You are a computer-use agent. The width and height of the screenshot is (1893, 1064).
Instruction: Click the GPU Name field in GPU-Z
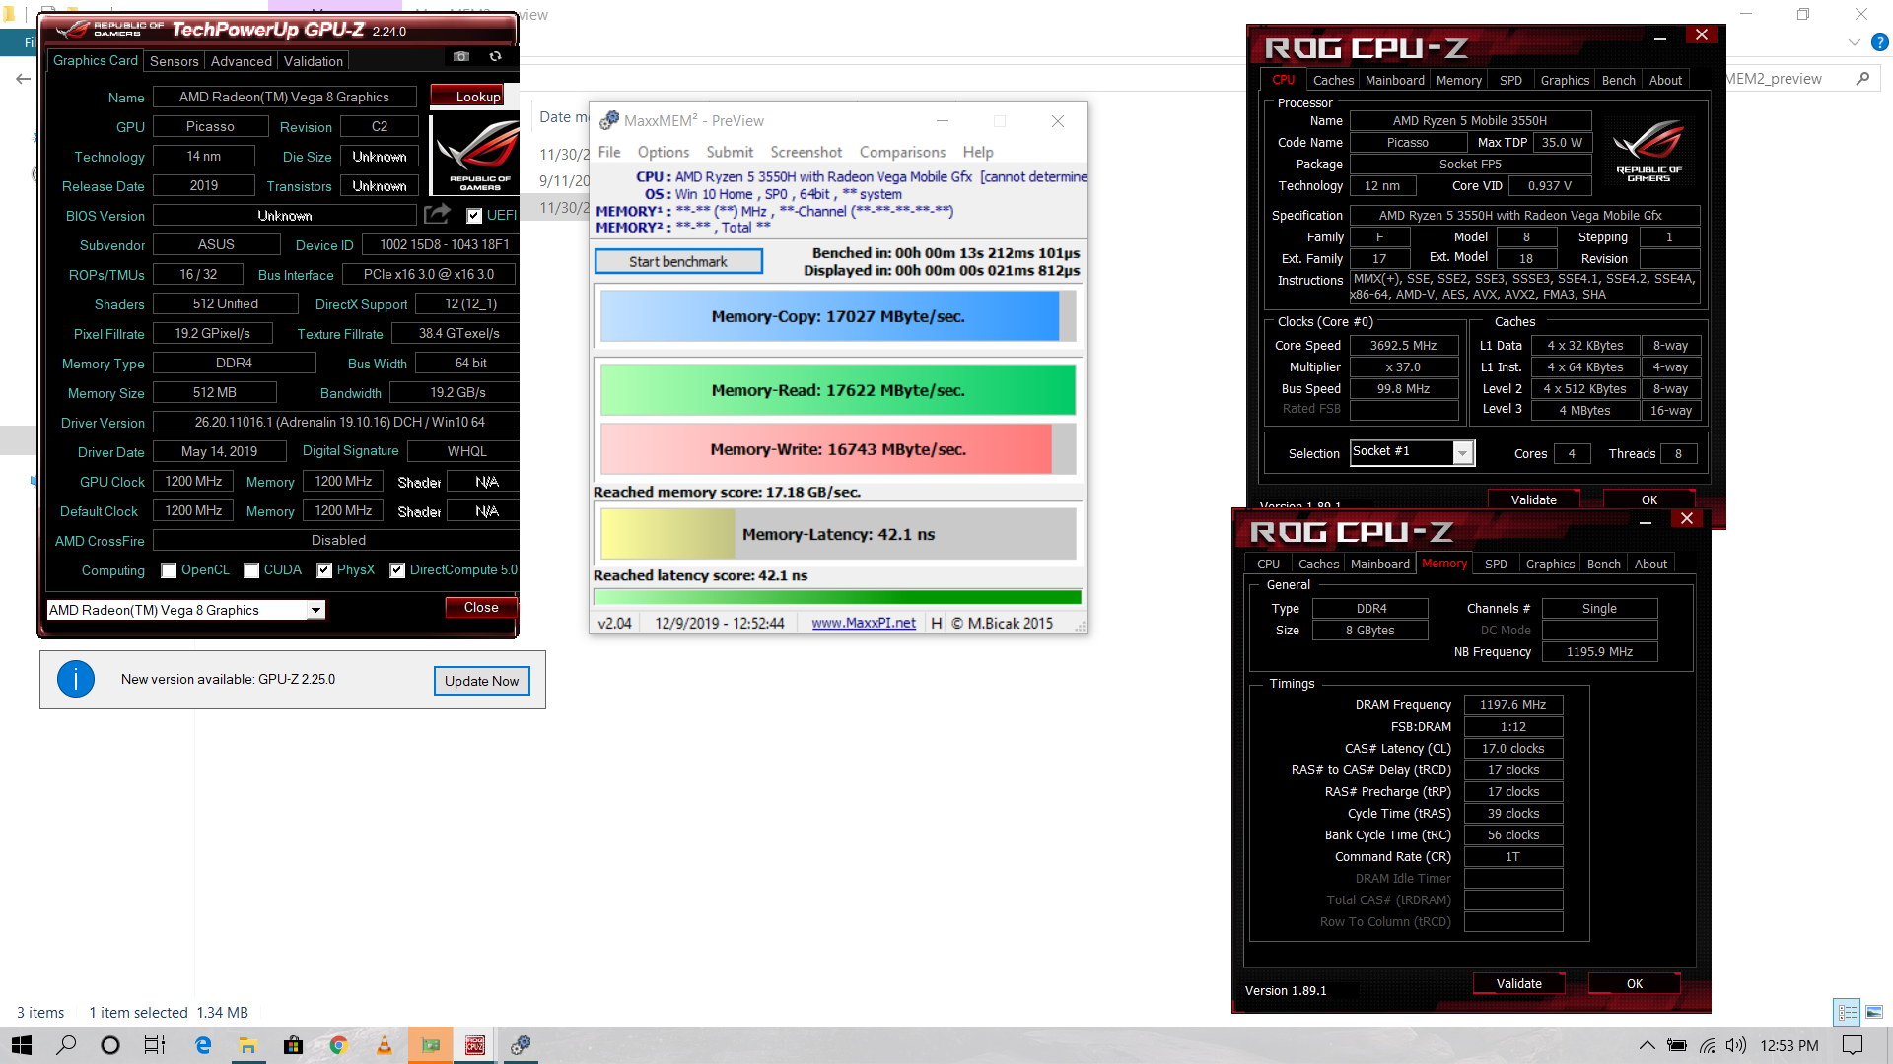coord(284,97)
